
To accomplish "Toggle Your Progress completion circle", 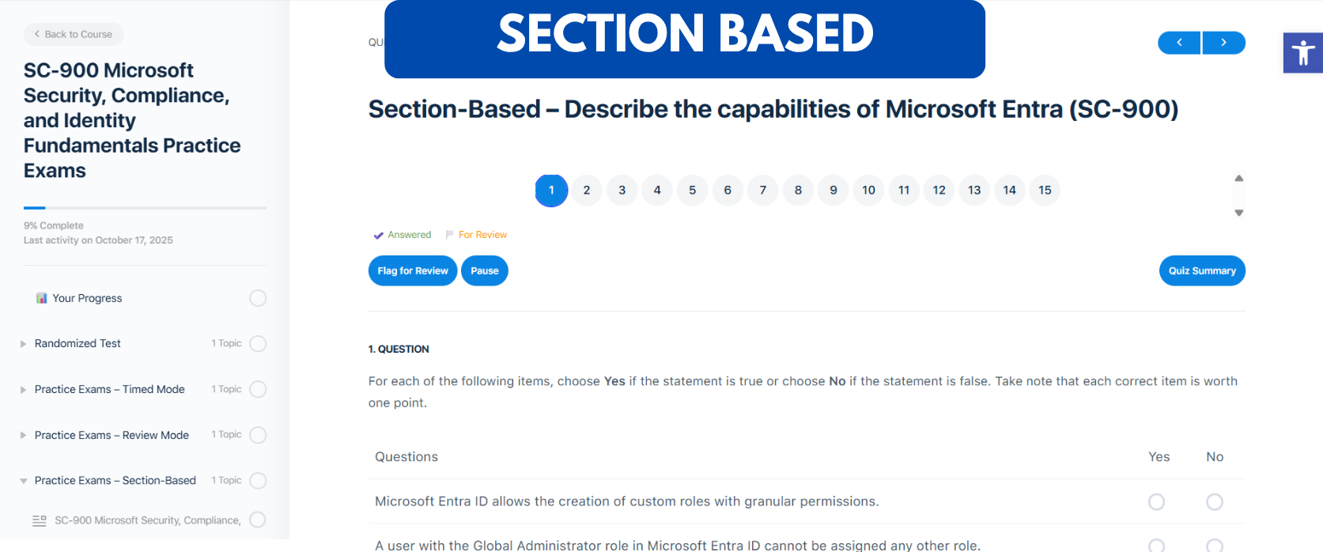I will tap(258, 298).
